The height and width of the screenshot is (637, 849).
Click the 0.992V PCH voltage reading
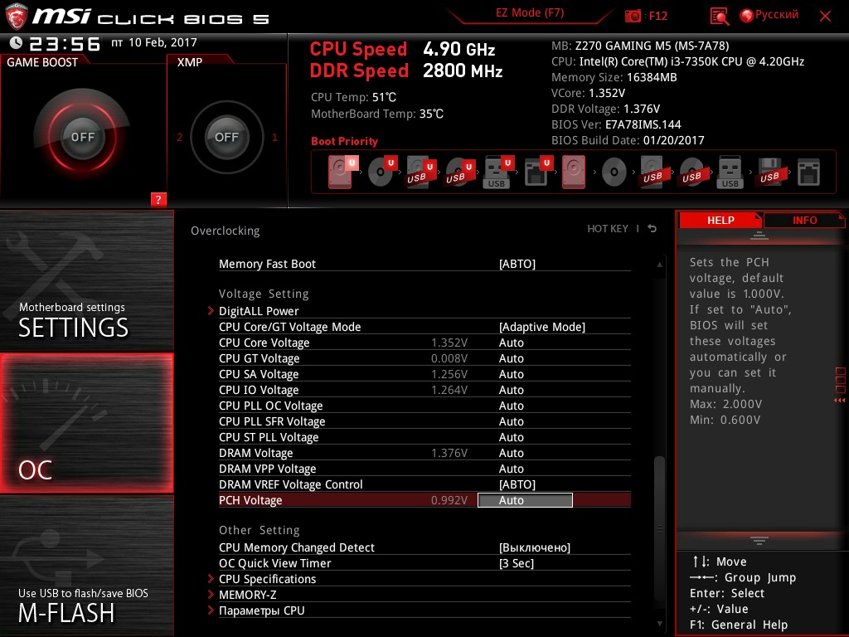coord(449,500)
